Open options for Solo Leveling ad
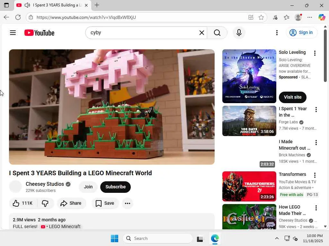This screenshot has height=246, width=329. (x=315, y=53)
